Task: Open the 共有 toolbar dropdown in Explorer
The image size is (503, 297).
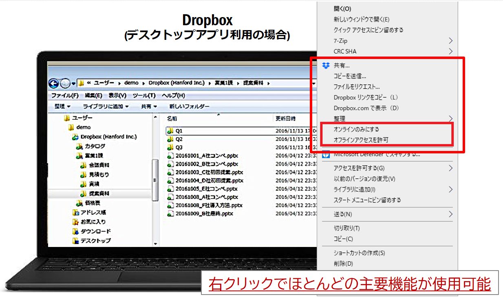Action: coord(149,106)
